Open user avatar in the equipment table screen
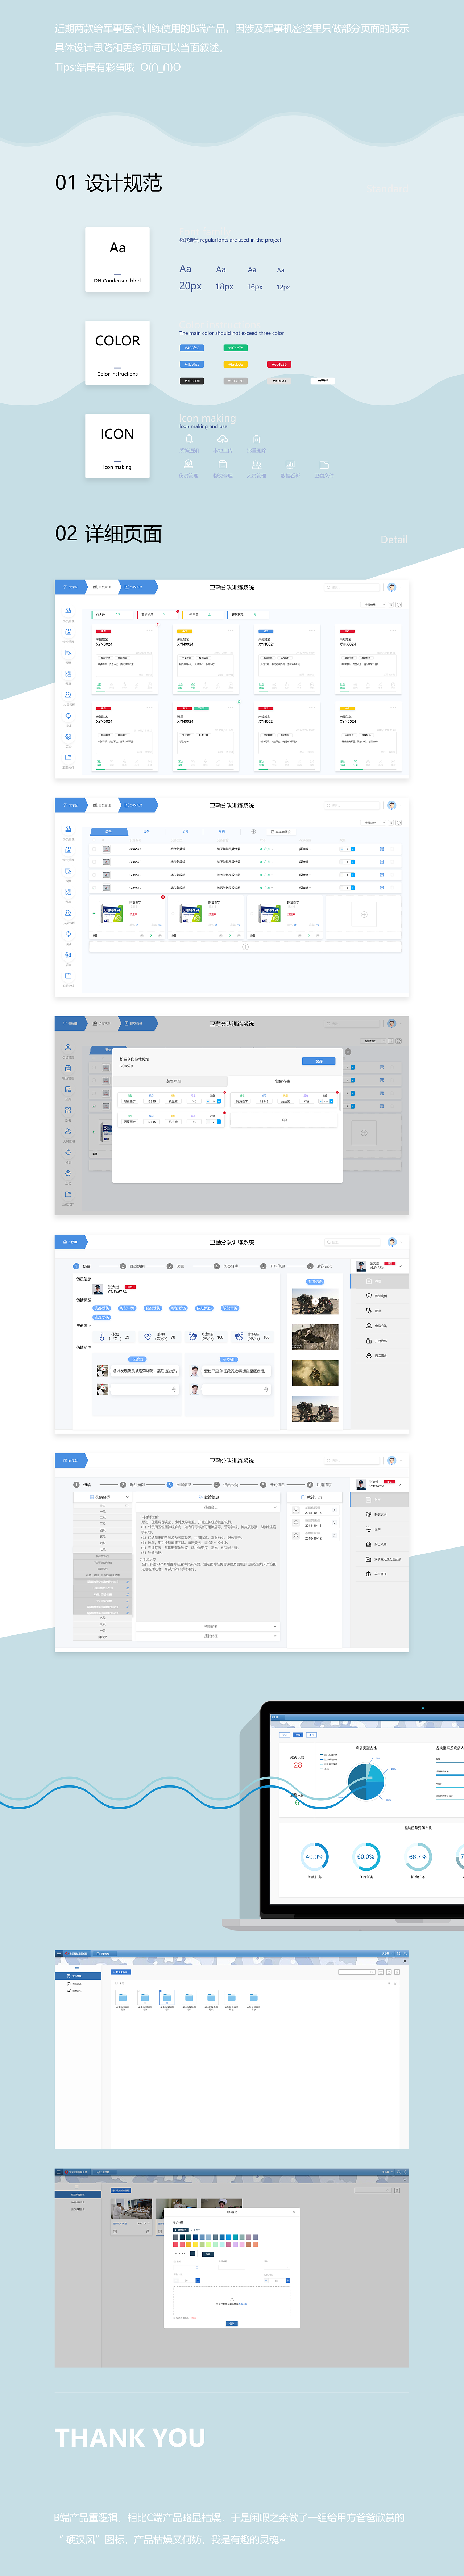Screen dimensions: 464x2576 (x=391, y=805)
